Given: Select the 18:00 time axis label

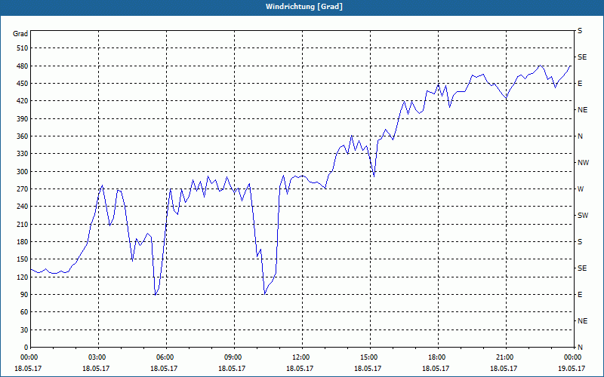Looking at the screenshot, I should point(438,357).
